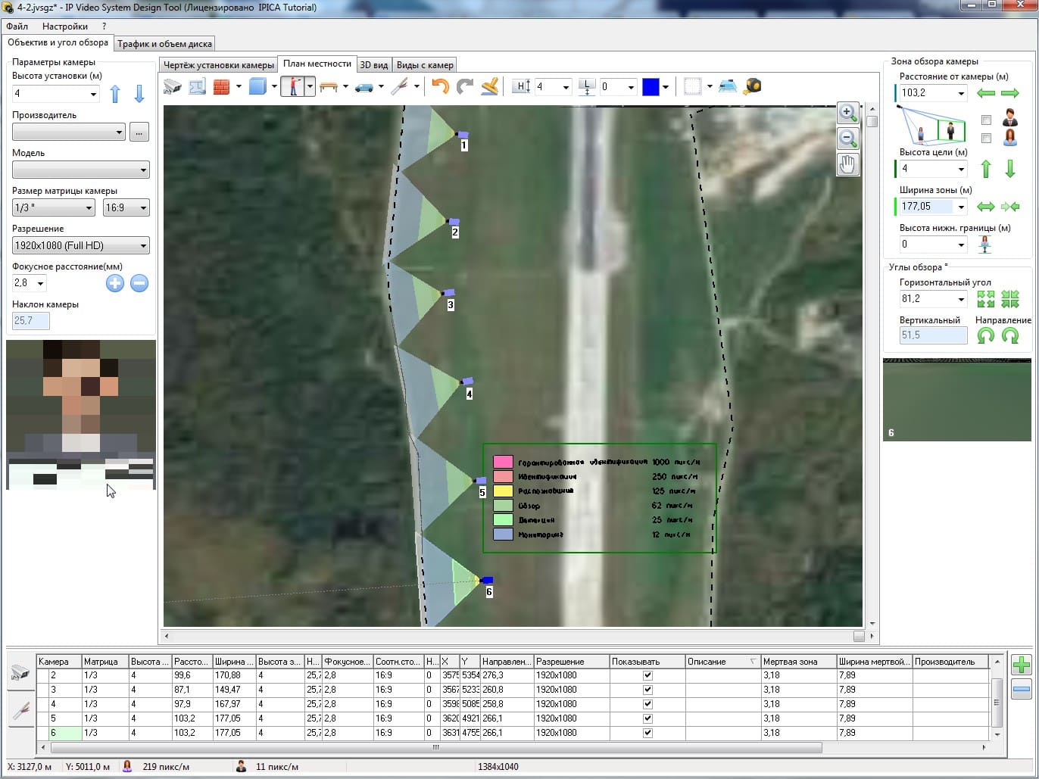Zoom out on the site plan
Screen dimensions: 1039x779
tap(847, 139)
